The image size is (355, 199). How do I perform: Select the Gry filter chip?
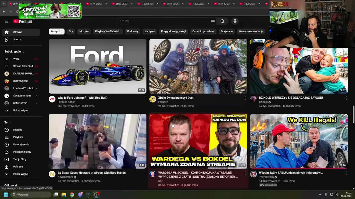coord(71,32)
